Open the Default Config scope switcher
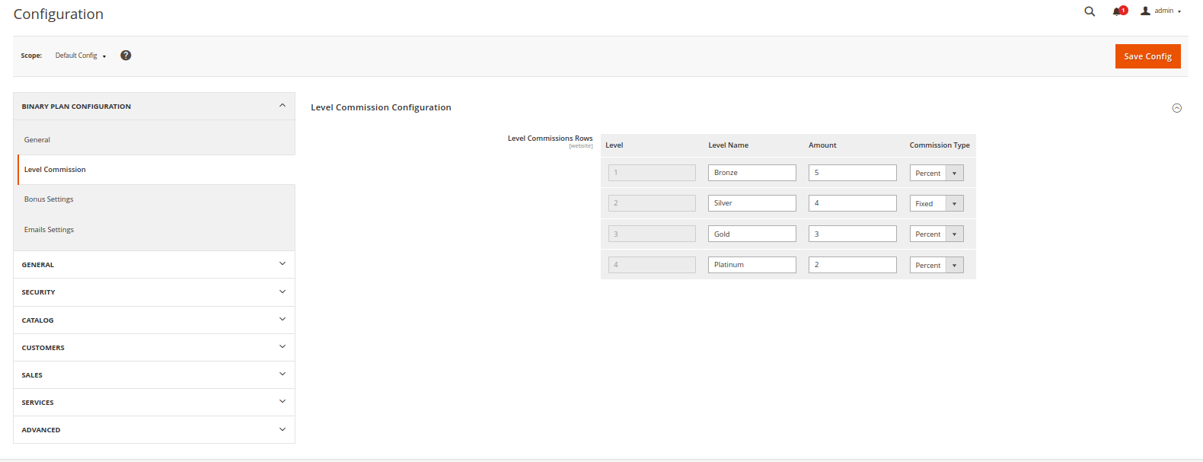This screenshot has width=1203, height=462. click(80, 56)
